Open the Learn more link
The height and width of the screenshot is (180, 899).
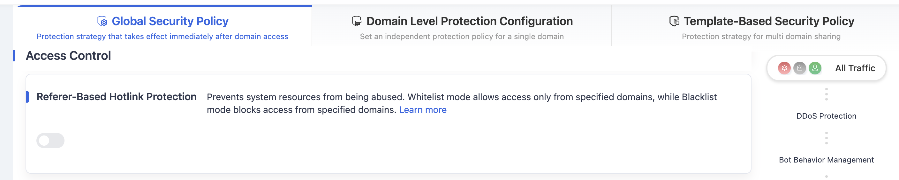coord(423,110)
